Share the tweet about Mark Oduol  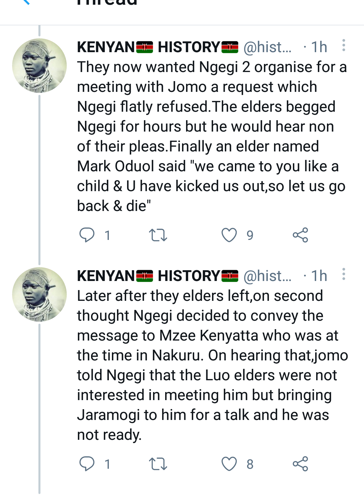[300, 235]
